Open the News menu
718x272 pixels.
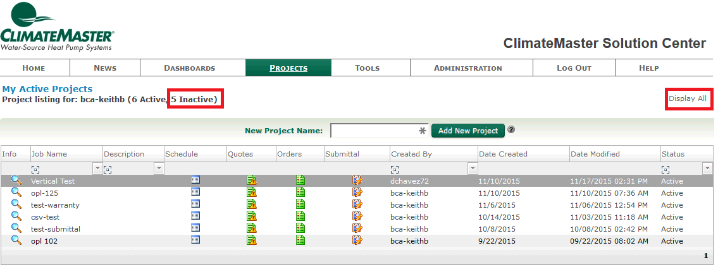pos(105,68)
